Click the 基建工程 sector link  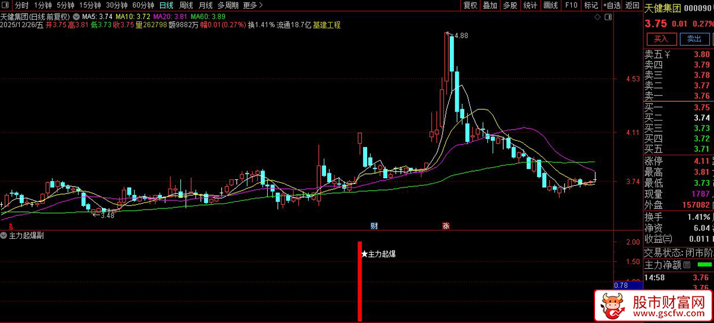[x=327, y=26]
